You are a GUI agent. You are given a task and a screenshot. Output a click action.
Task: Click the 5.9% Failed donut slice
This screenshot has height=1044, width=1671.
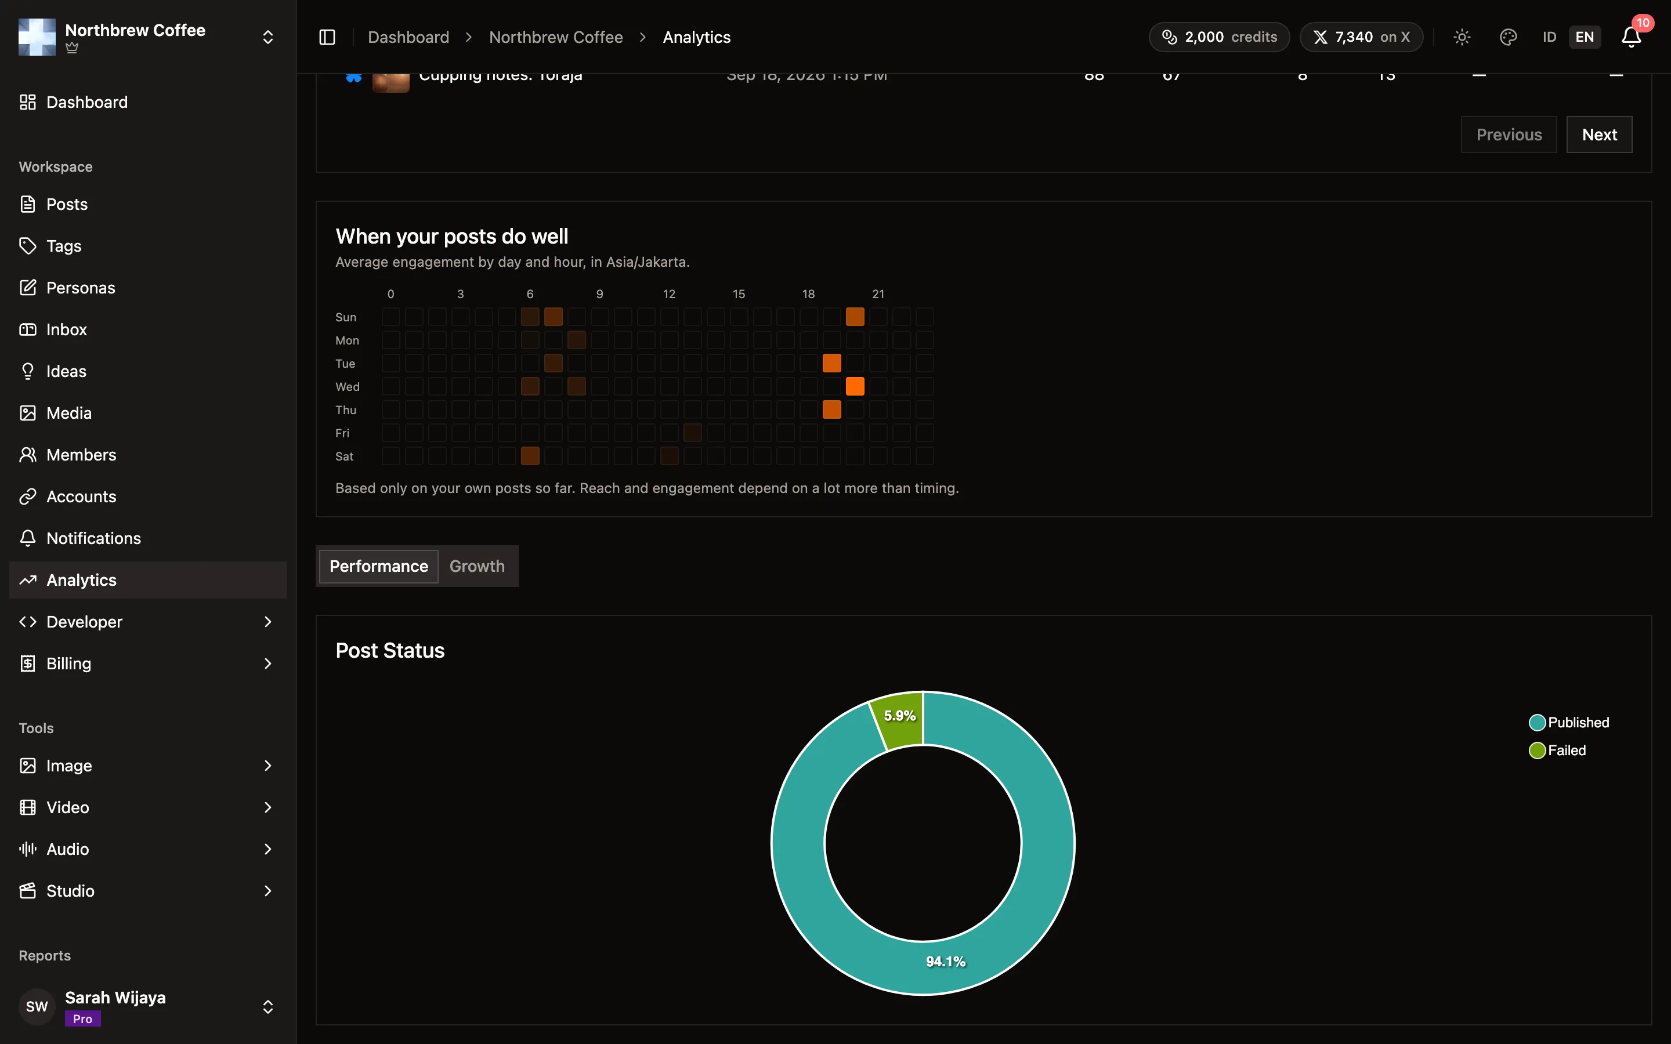(899, 720)
